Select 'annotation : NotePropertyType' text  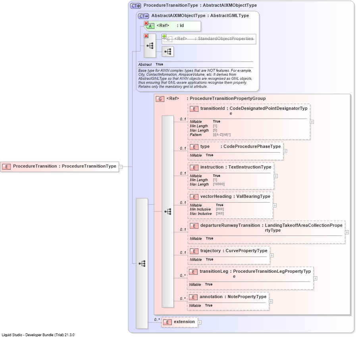[233, 297]
